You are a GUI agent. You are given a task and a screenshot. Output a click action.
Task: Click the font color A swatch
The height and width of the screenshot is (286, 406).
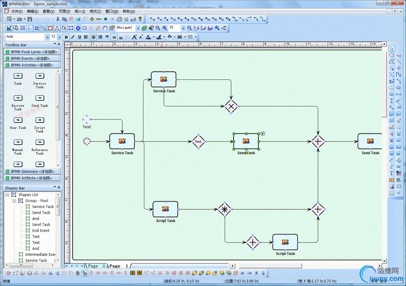point(148,37)
